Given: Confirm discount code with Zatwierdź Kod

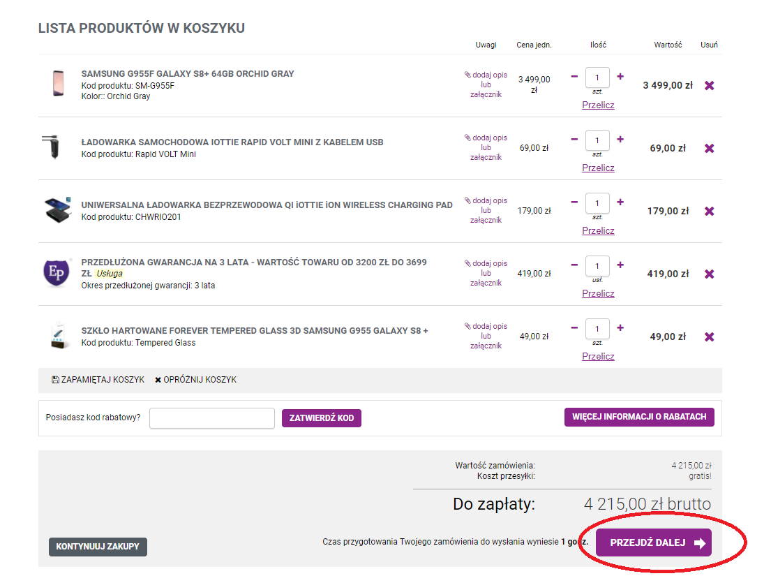Looking at the screenshot, I should (322, 418).
